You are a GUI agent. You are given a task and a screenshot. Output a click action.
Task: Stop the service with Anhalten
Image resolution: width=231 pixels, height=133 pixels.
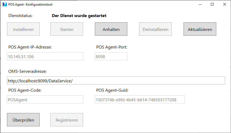point(111,29)
